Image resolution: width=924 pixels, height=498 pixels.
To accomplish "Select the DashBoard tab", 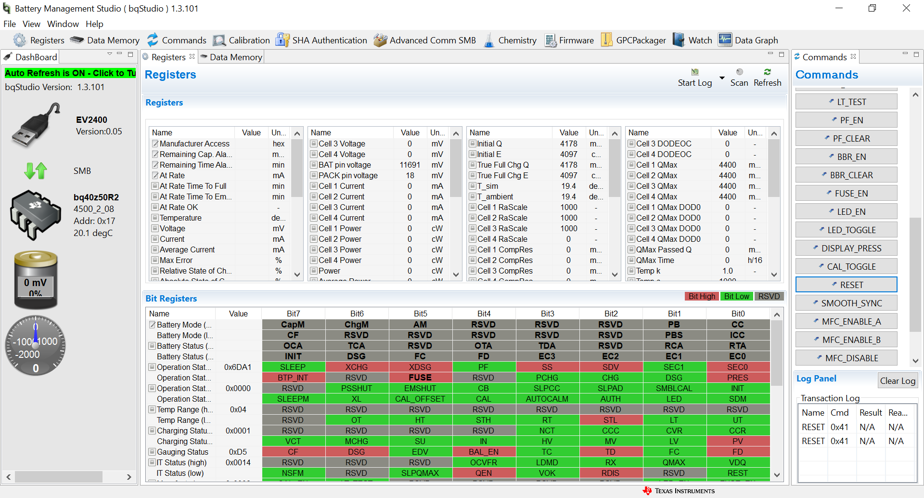I will pyautogui.click(x=30, y=57).
